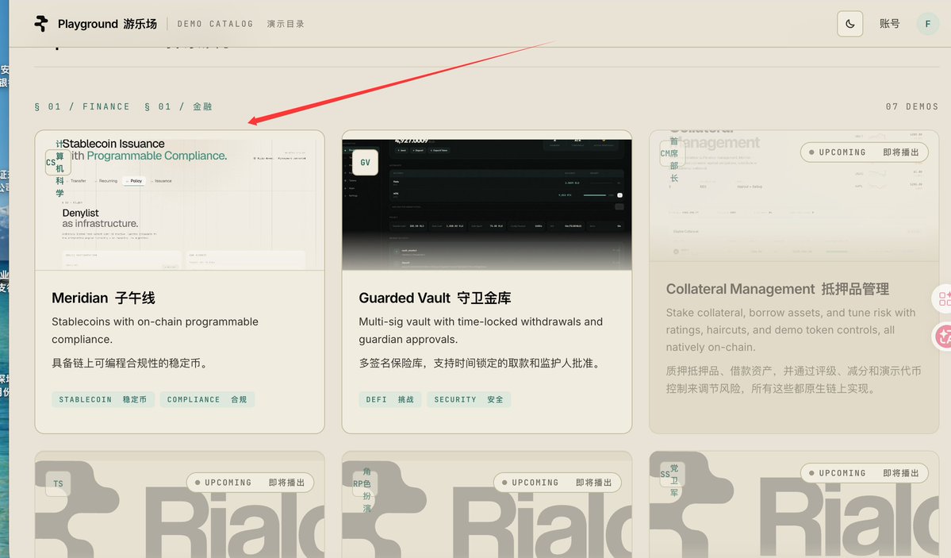Click the CM badge on Collateral Management card

672,154
